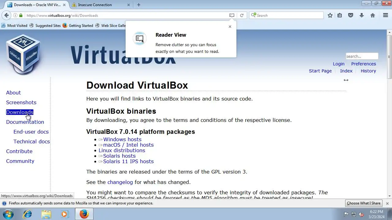Select the Downloads – Oracle VM tab
The image size is (392, 220).
[x=36, y=5]
